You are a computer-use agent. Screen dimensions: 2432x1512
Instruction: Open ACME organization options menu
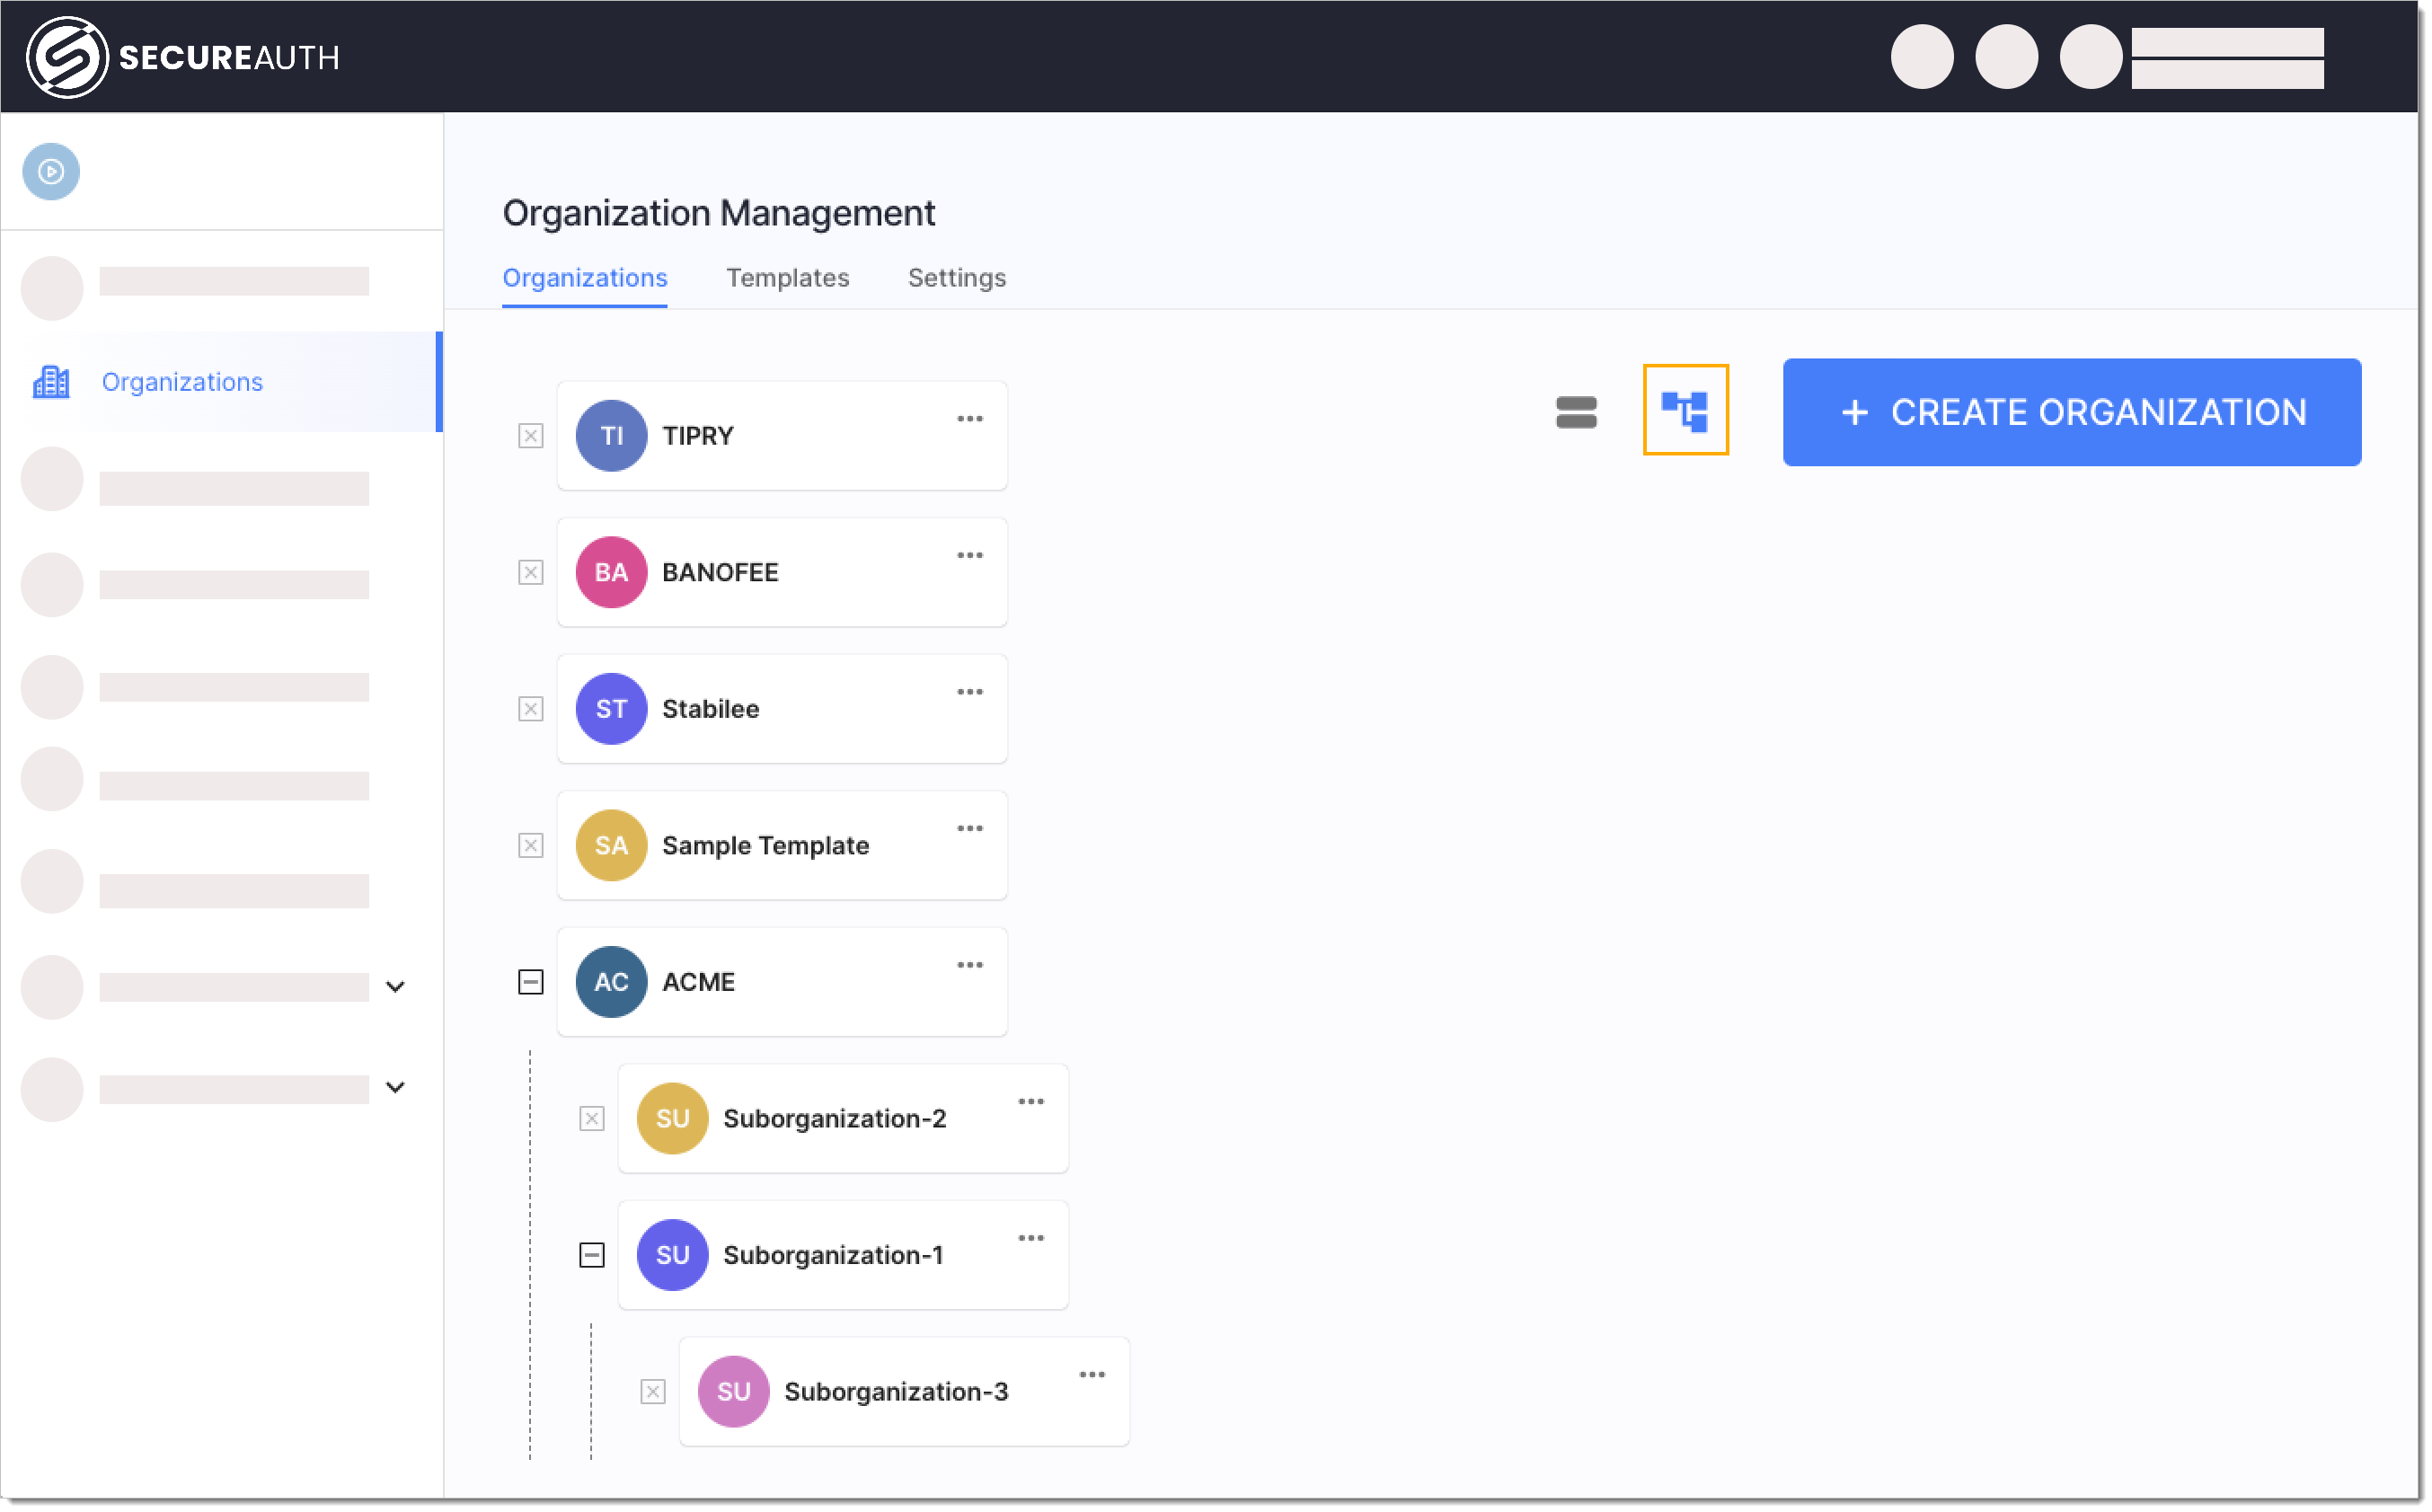[968, 967]
